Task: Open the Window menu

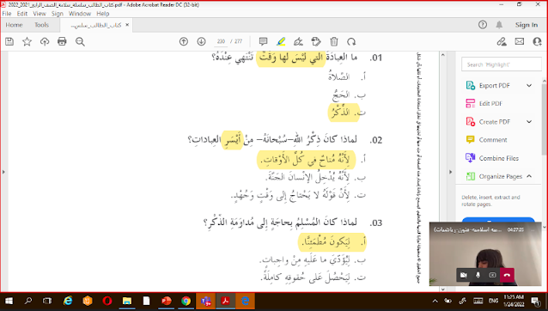Action: (80, 14)
